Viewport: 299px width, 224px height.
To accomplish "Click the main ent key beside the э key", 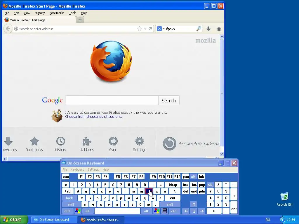I will click(x=173, y=198).
